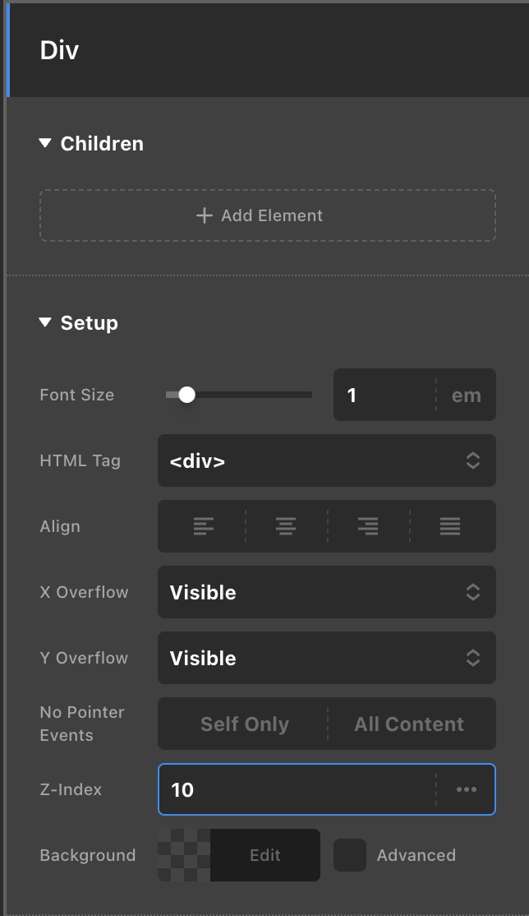
Task: Click the background Edit button
Action: 264,855
